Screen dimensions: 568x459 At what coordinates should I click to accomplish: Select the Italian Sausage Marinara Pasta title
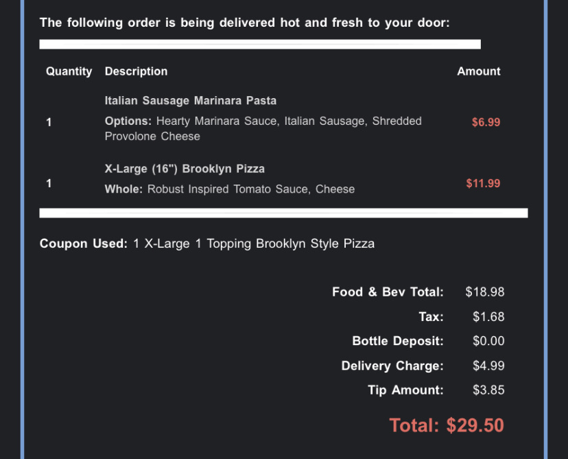tap(190, 101)
